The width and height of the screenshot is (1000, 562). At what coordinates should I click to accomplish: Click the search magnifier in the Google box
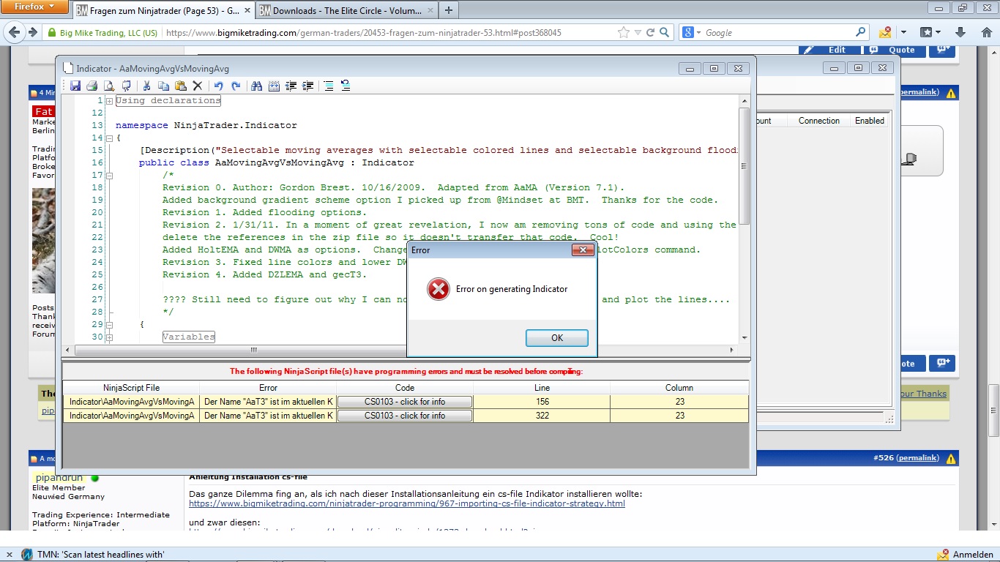(x=861, y=32)
